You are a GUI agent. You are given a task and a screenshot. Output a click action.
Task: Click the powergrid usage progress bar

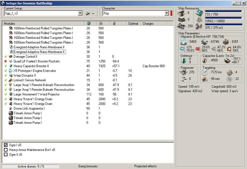[224, 18]
